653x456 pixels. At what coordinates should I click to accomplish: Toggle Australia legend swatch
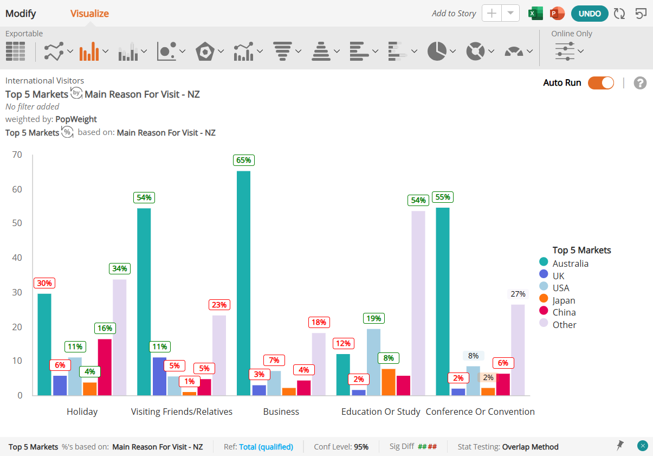[x=544, y=263]
